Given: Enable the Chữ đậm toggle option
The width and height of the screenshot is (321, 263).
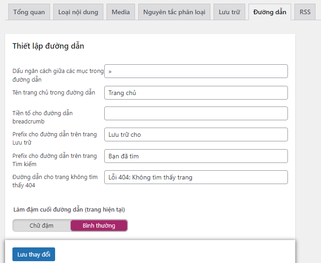Looking at the screenshot, I should tap(42, 225).
